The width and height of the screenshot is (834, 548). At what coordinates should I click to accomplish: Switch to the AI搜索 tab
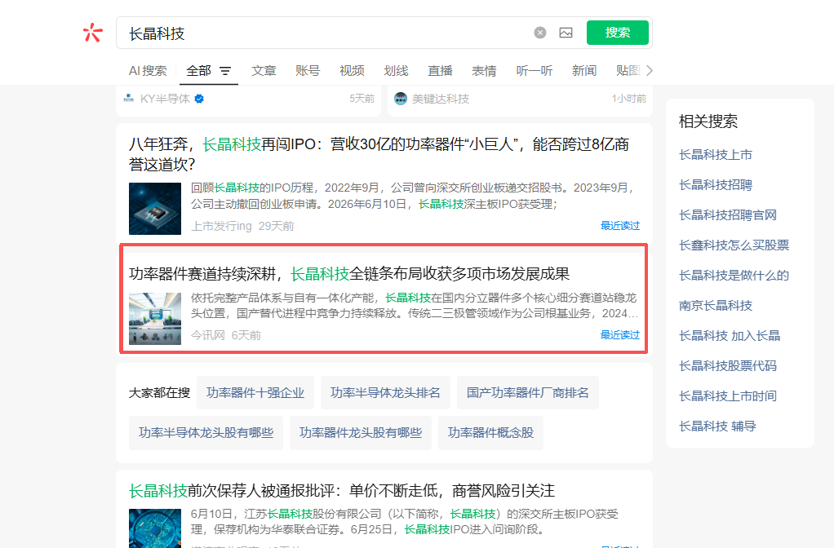click(x=148, y=71)
